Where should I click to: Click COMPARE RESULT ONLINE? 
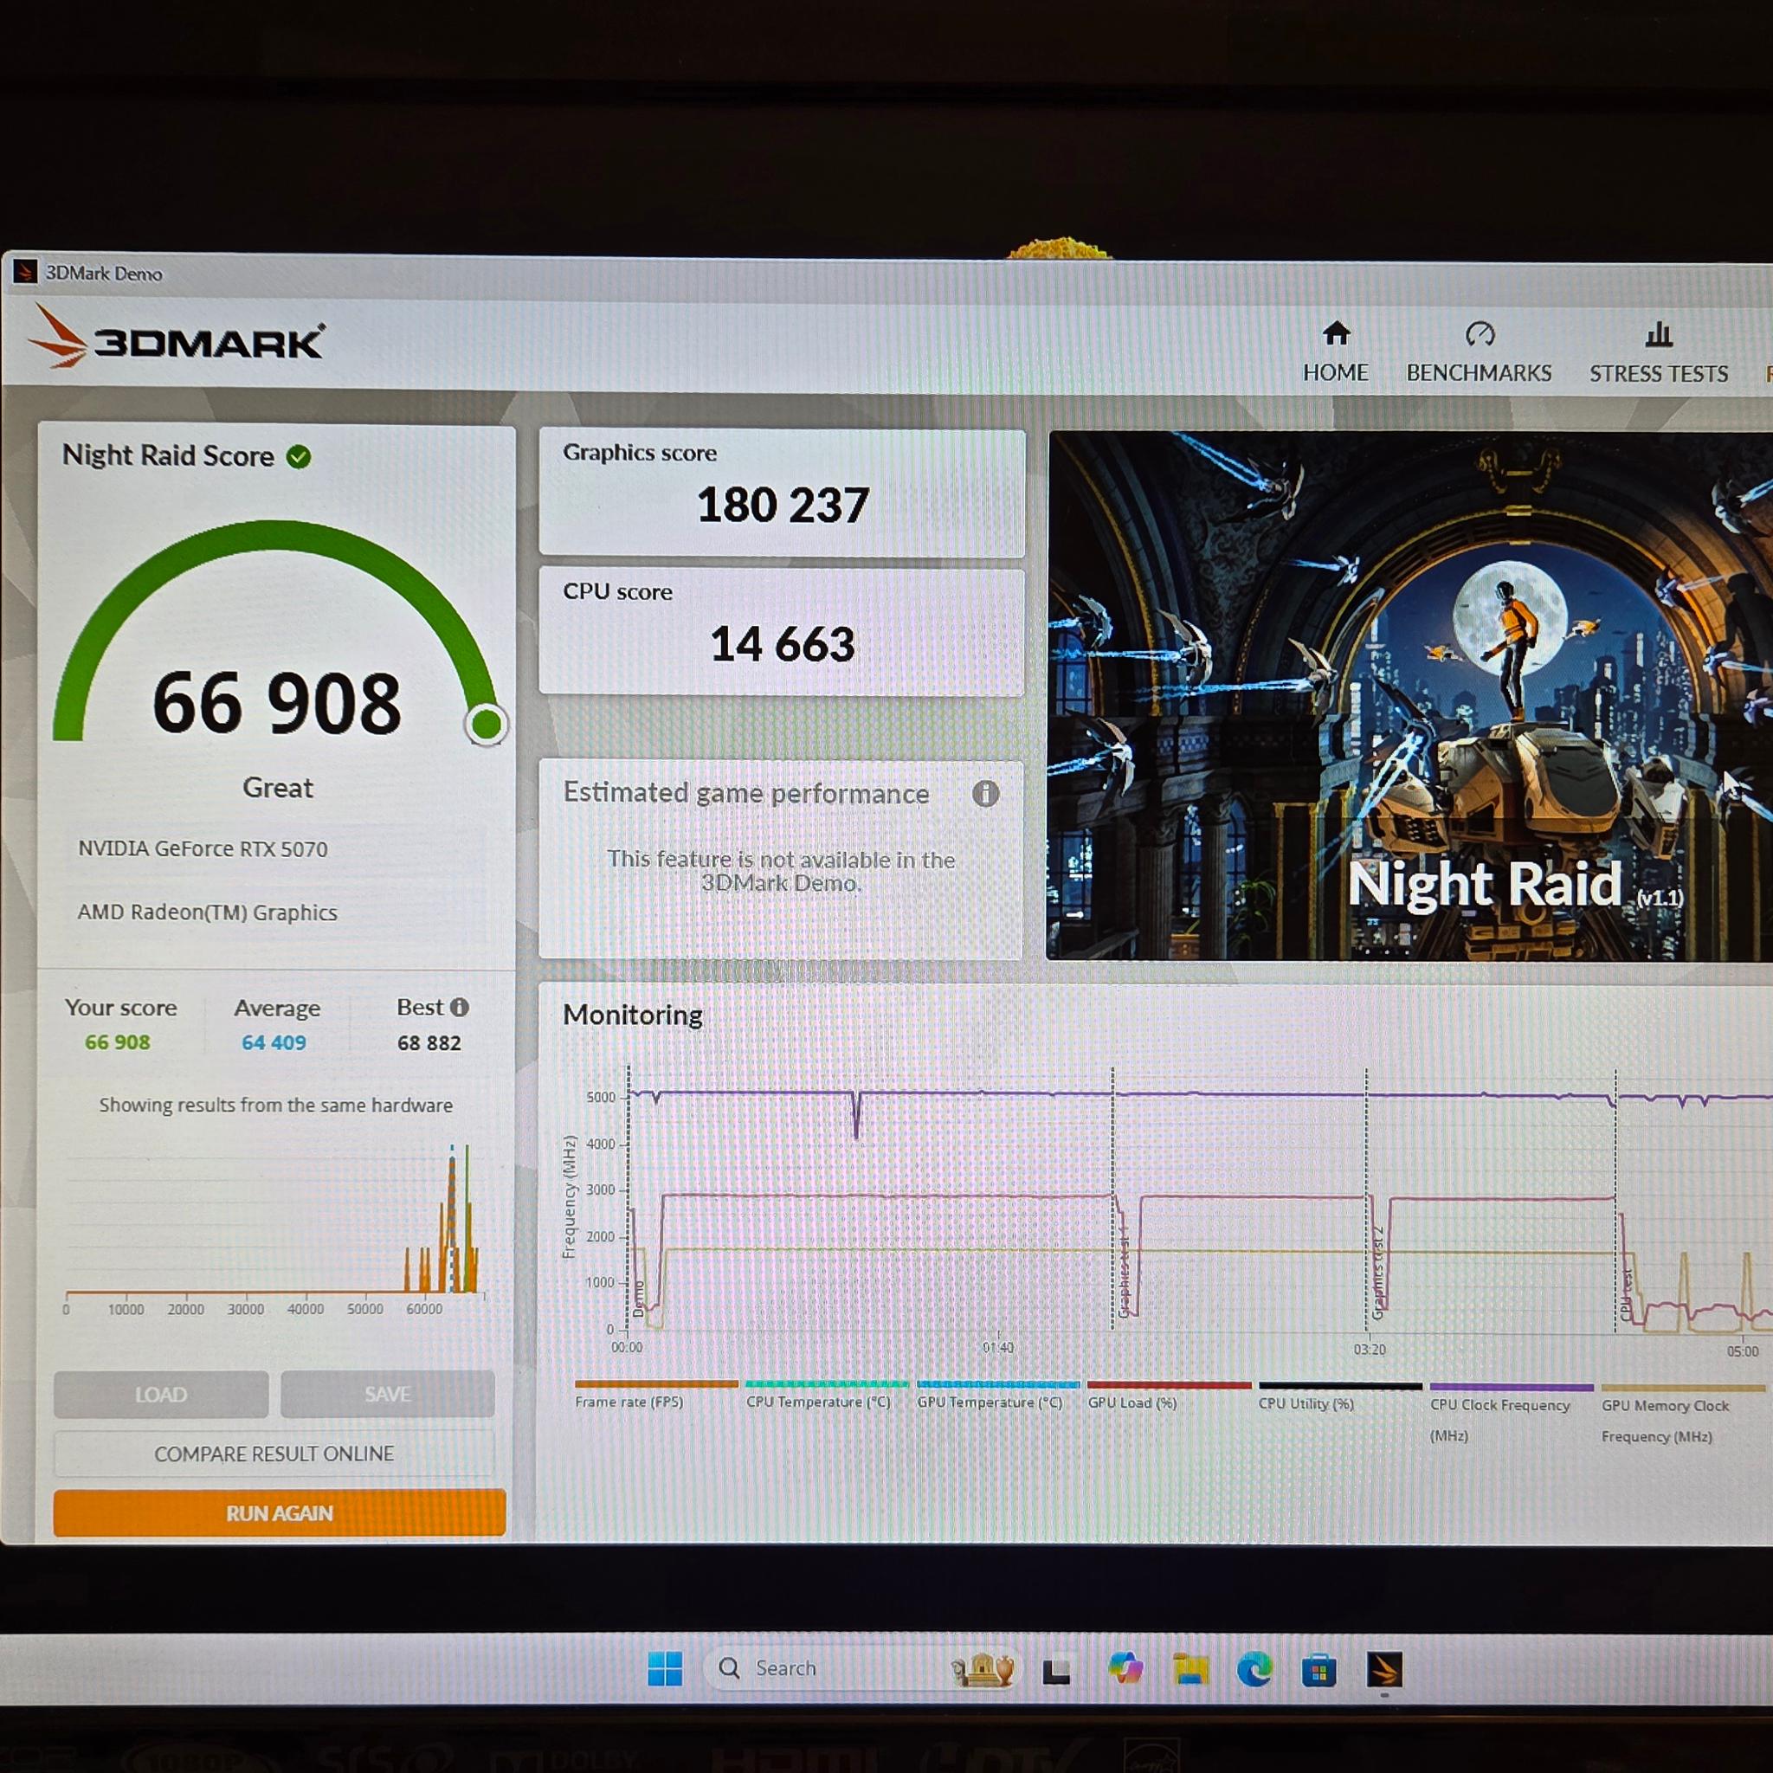pos(274,1453)
